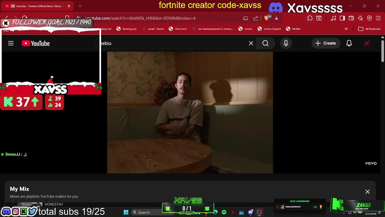Open Spotify from the taskbar

coord(224,212)
